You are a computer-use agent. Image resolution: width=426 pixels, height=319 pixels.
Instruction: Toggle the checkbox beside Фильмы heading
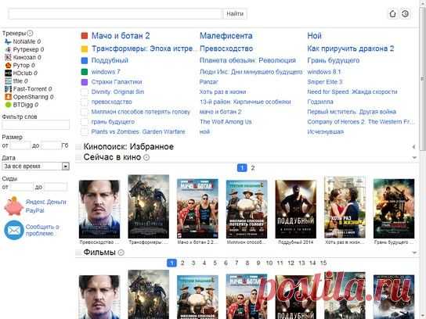coord(78,253)
